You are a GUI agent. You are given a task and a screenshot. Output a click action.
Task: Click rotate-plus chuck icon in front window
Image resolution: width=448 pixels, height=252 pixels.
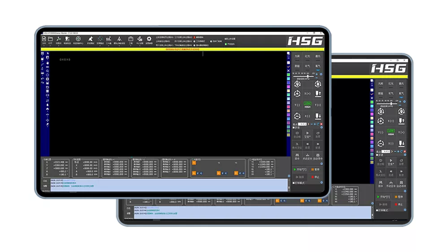click(297, 93)
